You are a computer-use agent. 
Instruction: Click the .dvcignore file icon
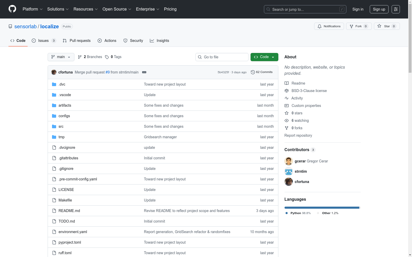click(54, 148)
